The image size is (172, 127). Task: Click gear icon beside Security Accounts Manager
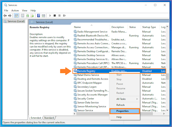(75, 95)
